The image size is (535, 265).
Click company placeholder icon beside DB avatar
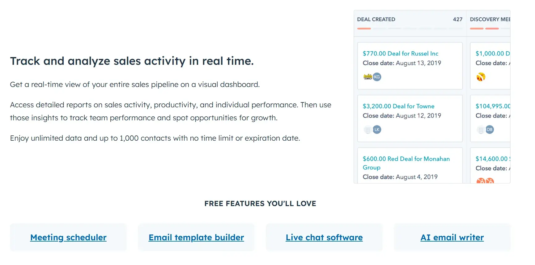(481, 130)
